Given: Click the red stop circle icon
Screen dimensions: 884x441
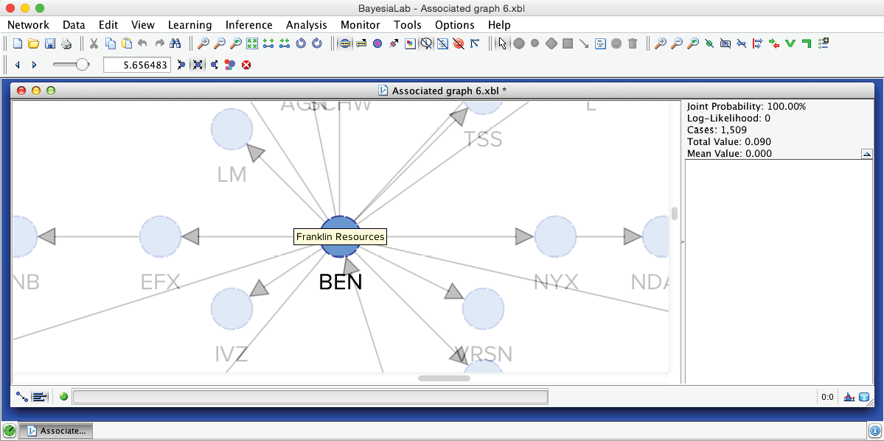Looking at the screenshot, I should [246, 65].
